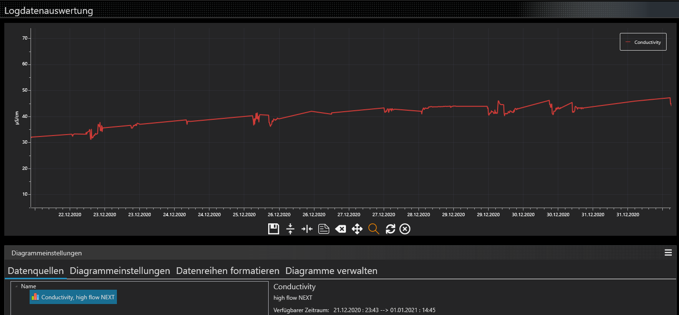Click the bar chart icon beside Conductivity item
The width and height of the screenshot is (679, 315).
tap(35, 297)
